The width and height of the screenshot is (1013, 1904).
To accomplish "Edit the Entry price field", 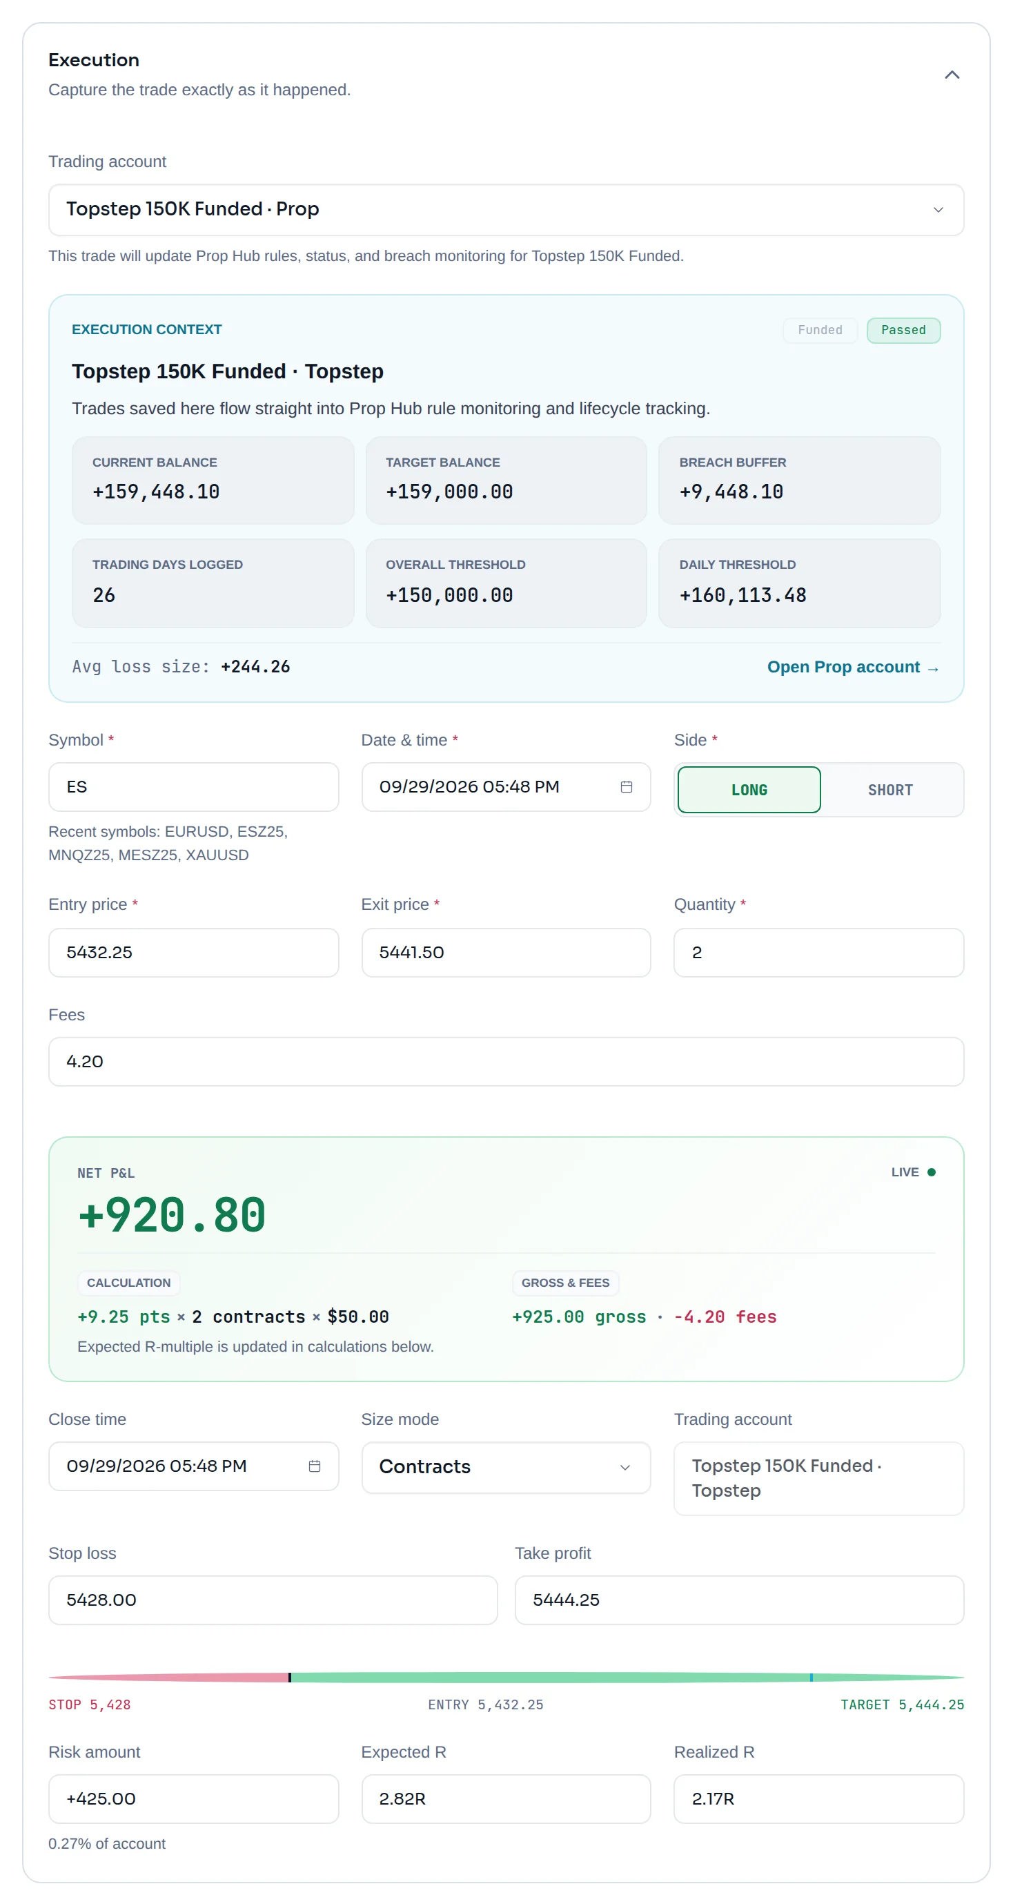I will [194, 952].
